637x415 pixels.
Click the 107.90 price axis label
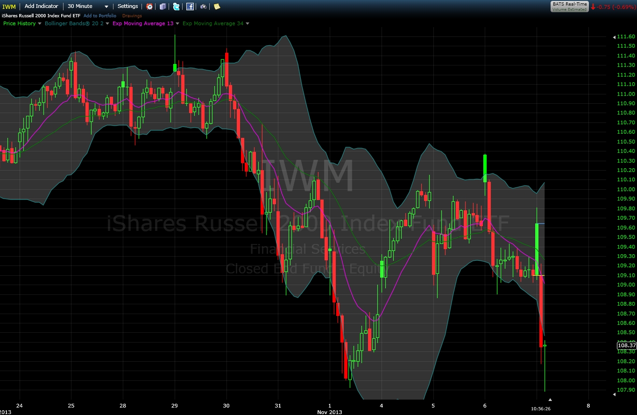(x=626, y=390)
